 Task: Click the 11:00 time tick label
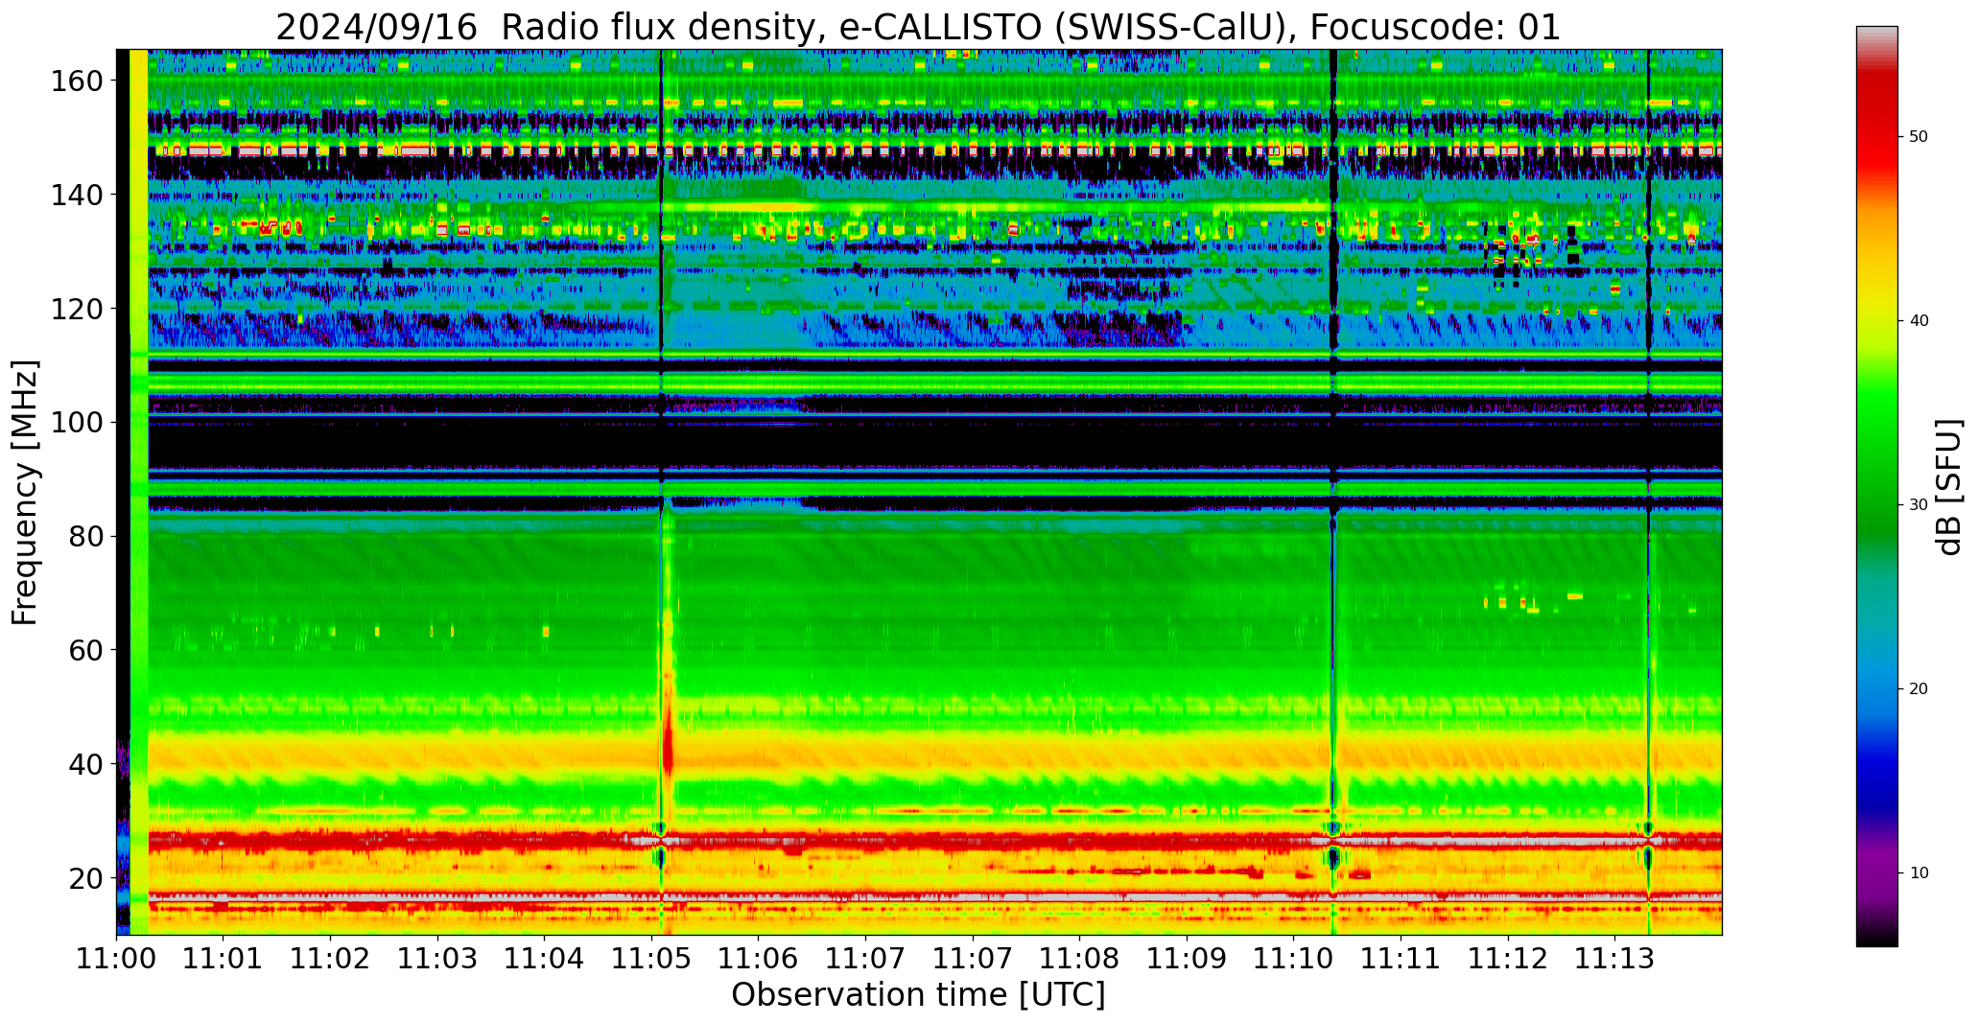click(x=117, y=958)
